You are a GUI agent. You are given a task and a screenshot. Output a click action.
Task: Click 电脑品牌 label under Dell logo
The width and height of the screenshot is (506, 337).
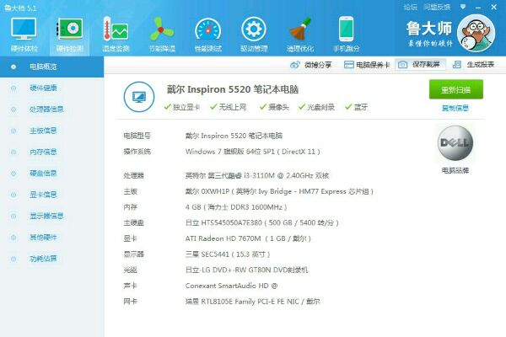click(x=455, y=170)
